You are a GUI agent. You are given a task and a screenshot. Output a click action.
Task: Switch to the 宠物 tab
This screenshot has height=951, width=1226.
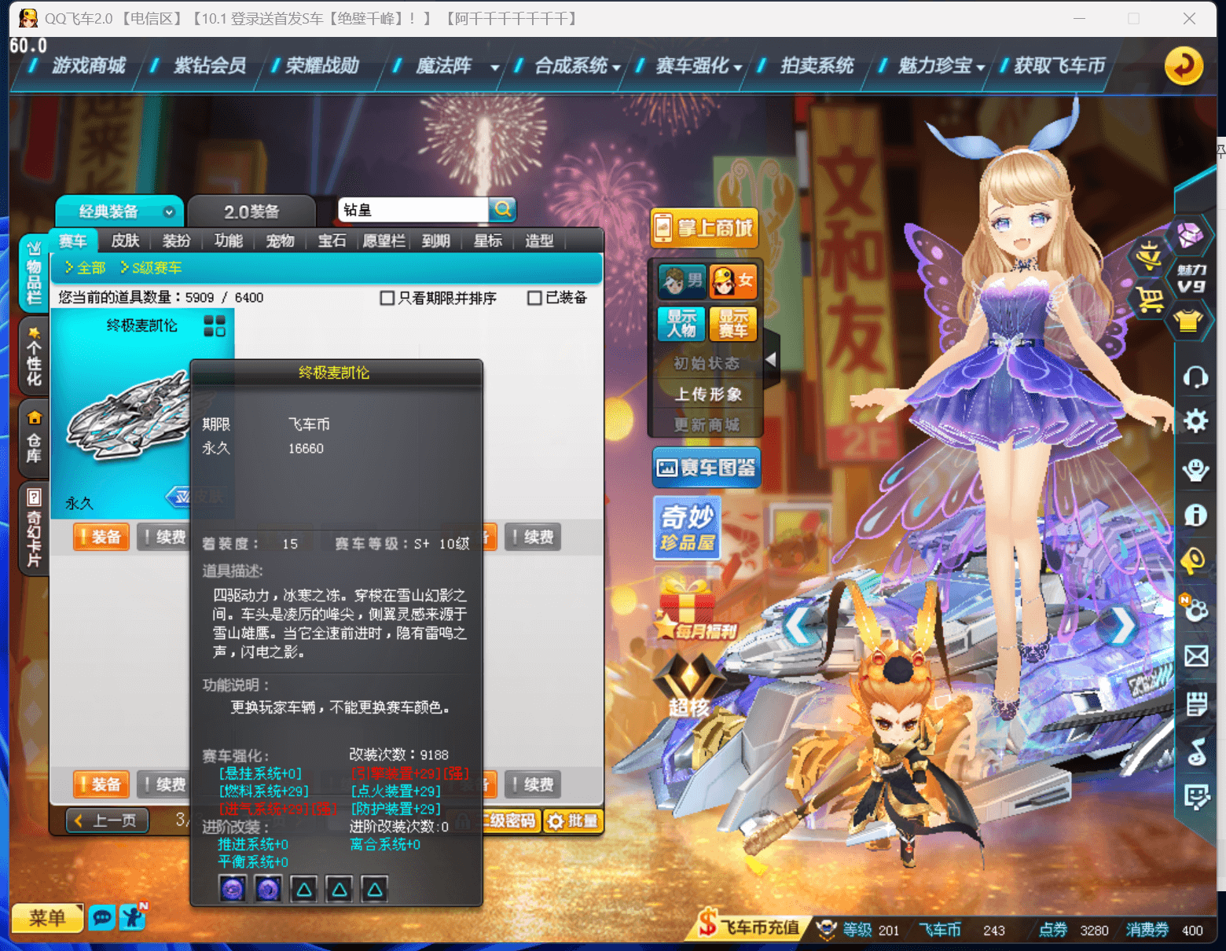pyautogui.click(x=280, y=241)
